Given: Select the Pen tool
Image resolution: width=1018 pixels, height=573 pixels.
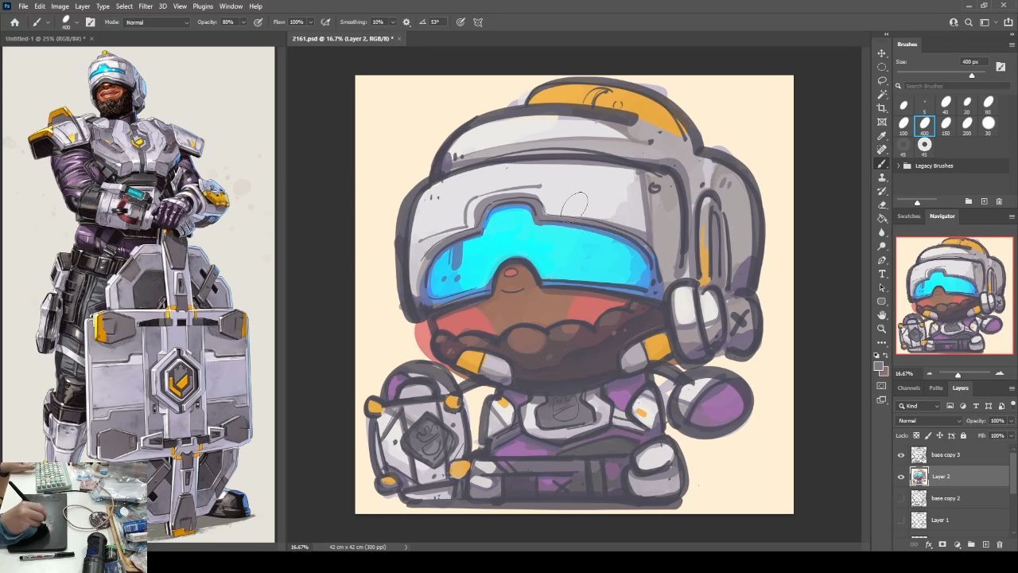Looking at the screenshot, I should point(881,260).
